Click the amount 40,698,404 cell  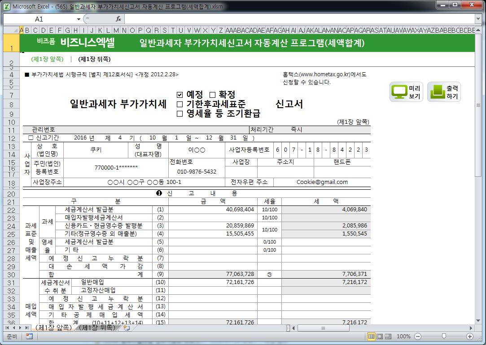[x=213, y=210]
